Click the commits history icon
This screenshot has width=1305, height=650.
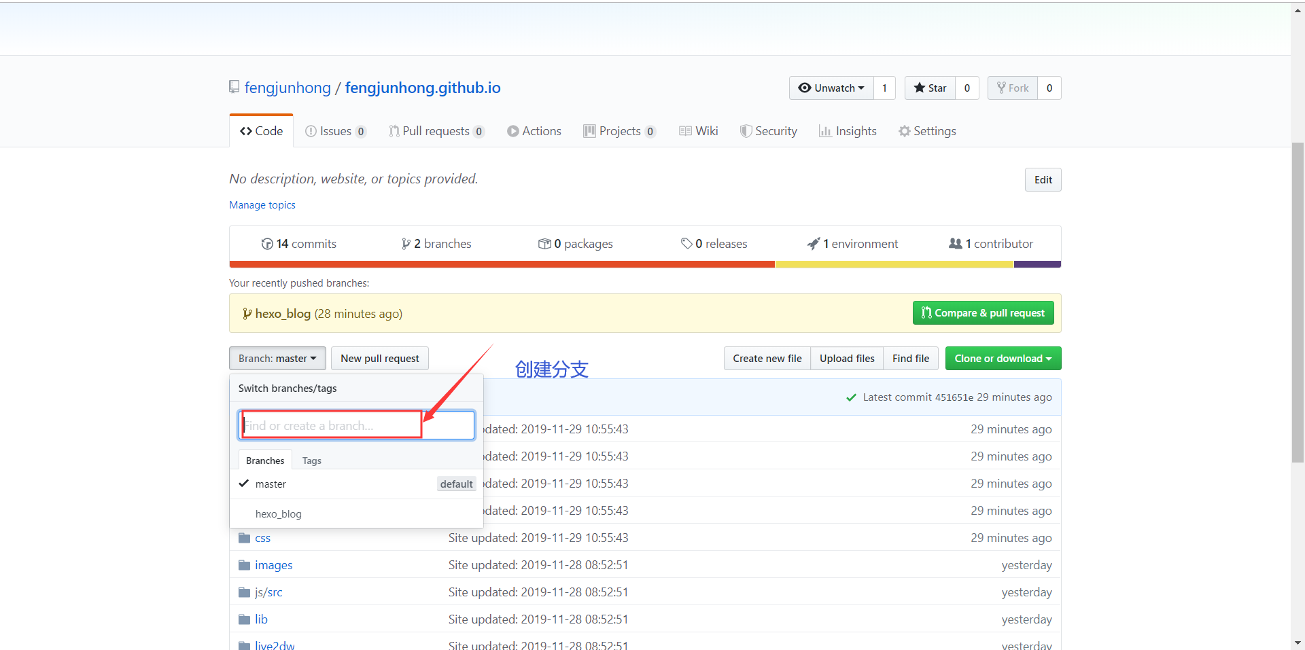[267, 244]
